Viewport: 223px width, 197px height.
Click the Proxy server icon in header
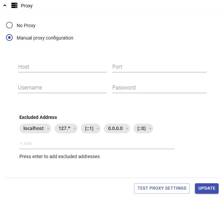[14, 6]
